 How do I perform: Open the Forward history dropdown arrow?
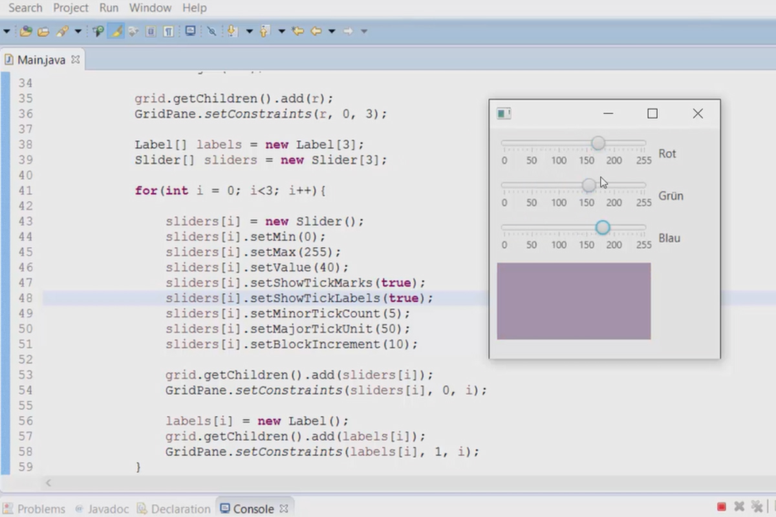pos(364,31)
